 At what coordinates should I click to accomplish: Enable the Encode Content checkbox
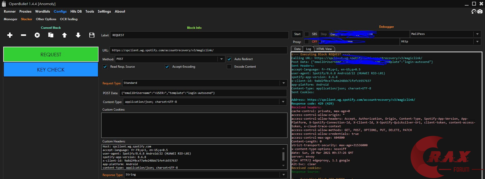pos(229,67)
